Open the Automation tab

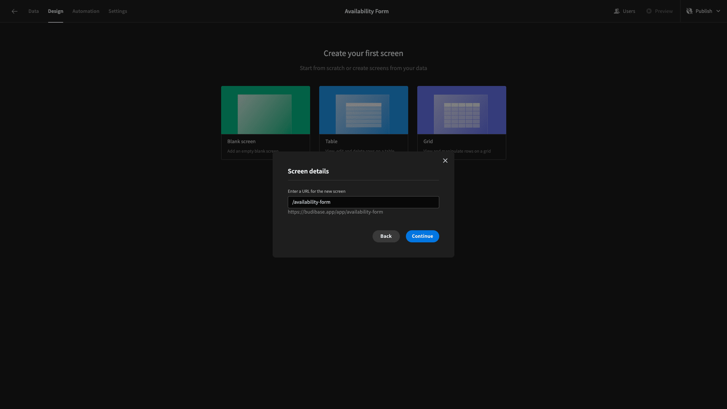pos(86,11)
